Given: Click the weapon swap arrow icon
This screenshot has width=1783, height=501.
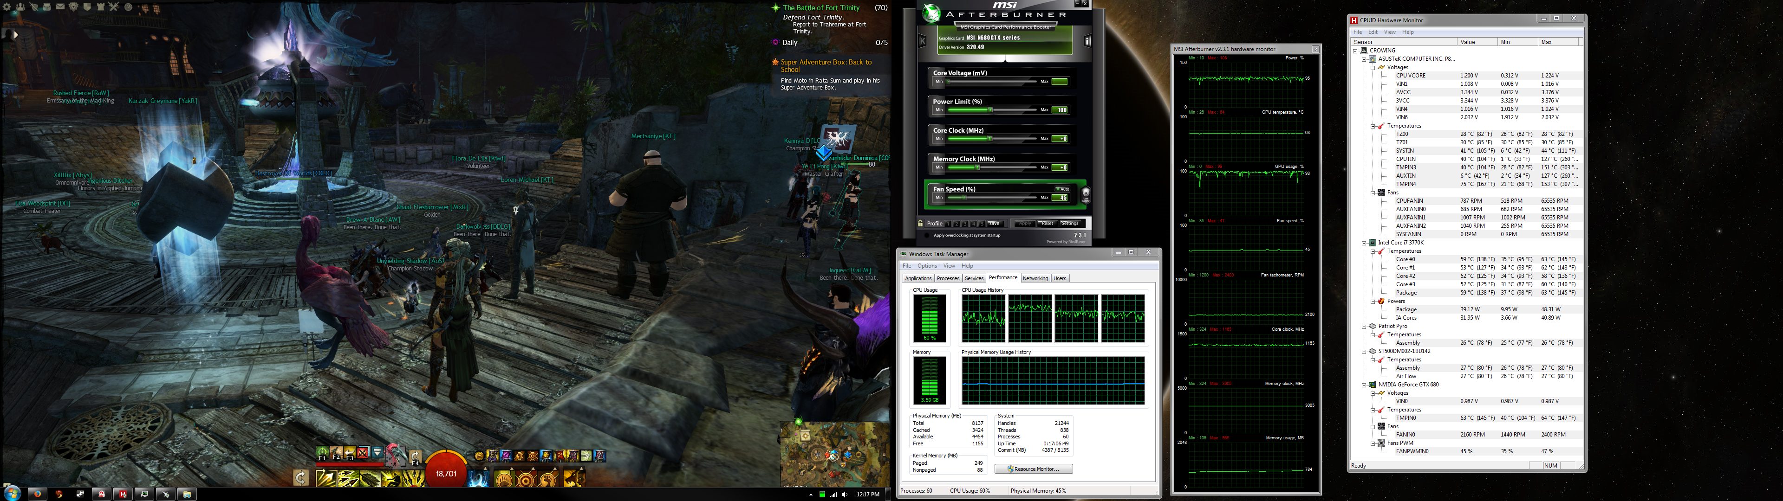Looking at the screenshot, I should [x=301, y=478].
